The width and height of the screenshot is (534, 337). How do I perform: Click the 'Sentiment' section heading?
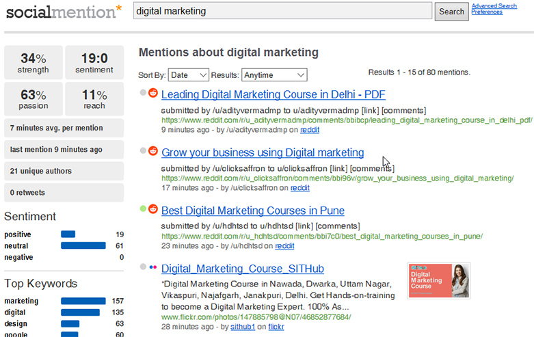(30, 217)
